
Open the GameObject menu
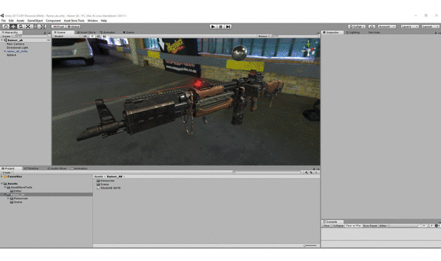[35, 21]
